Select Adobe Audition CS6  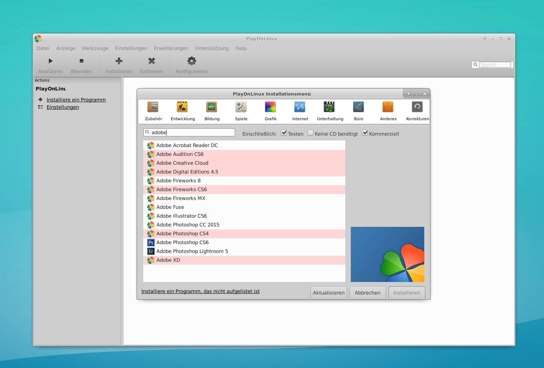[x=244, y=154]
